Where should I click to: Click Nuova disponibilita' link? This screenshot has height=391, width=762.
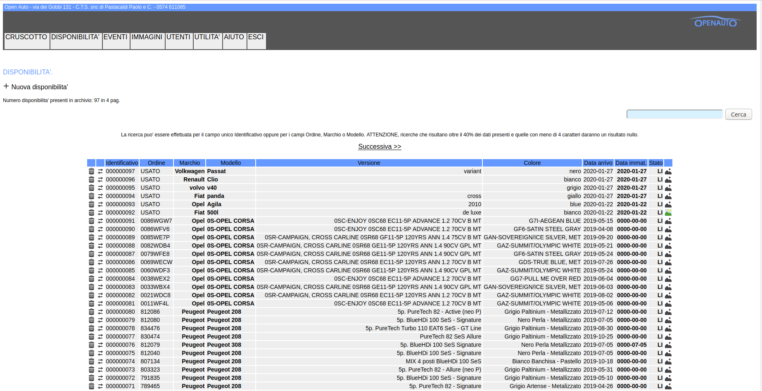point(40,87)
